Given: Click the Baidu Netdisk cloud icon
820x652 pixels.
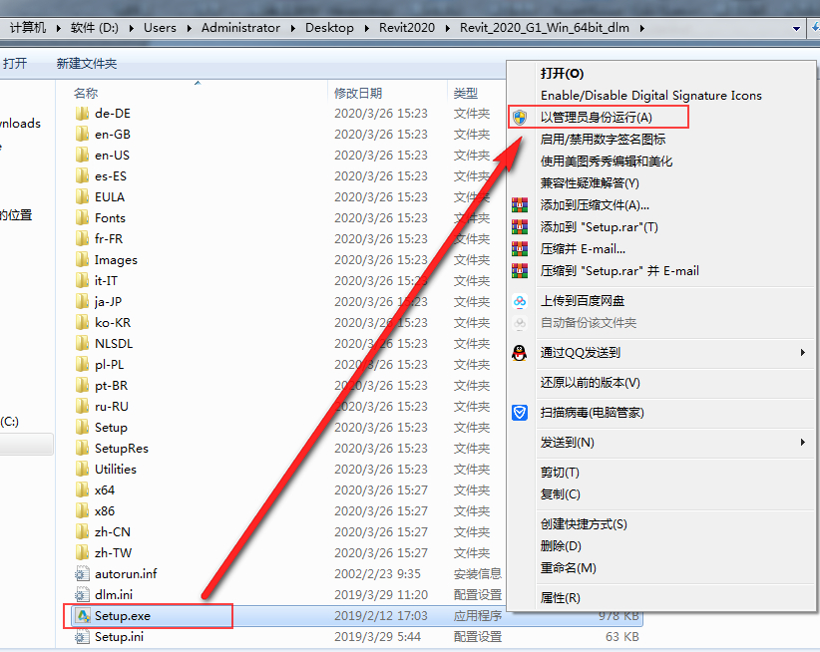Looking at the screenshot, I should pyautogui.click(x=520, y=301).
